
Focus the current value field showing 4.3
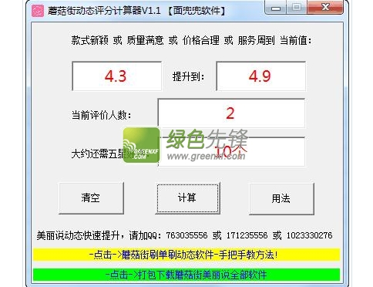coord(116,76)
